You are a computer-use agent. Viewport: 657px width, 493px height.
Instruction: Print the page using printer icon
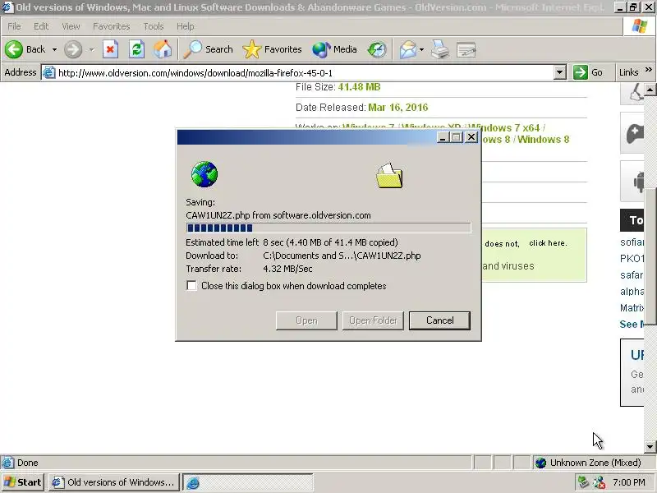click(x=440, y=49)
